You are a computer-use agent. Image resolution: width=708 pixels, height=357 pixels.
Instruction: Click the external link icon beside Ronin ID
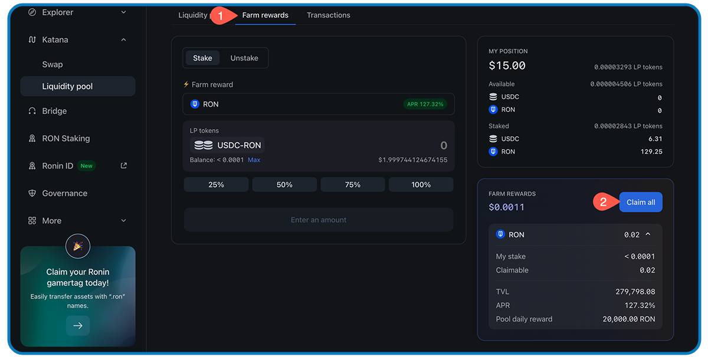coord(124,166)
